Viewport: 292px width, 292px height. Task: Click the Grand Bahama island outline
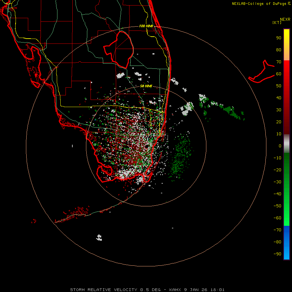pos(262,71)
